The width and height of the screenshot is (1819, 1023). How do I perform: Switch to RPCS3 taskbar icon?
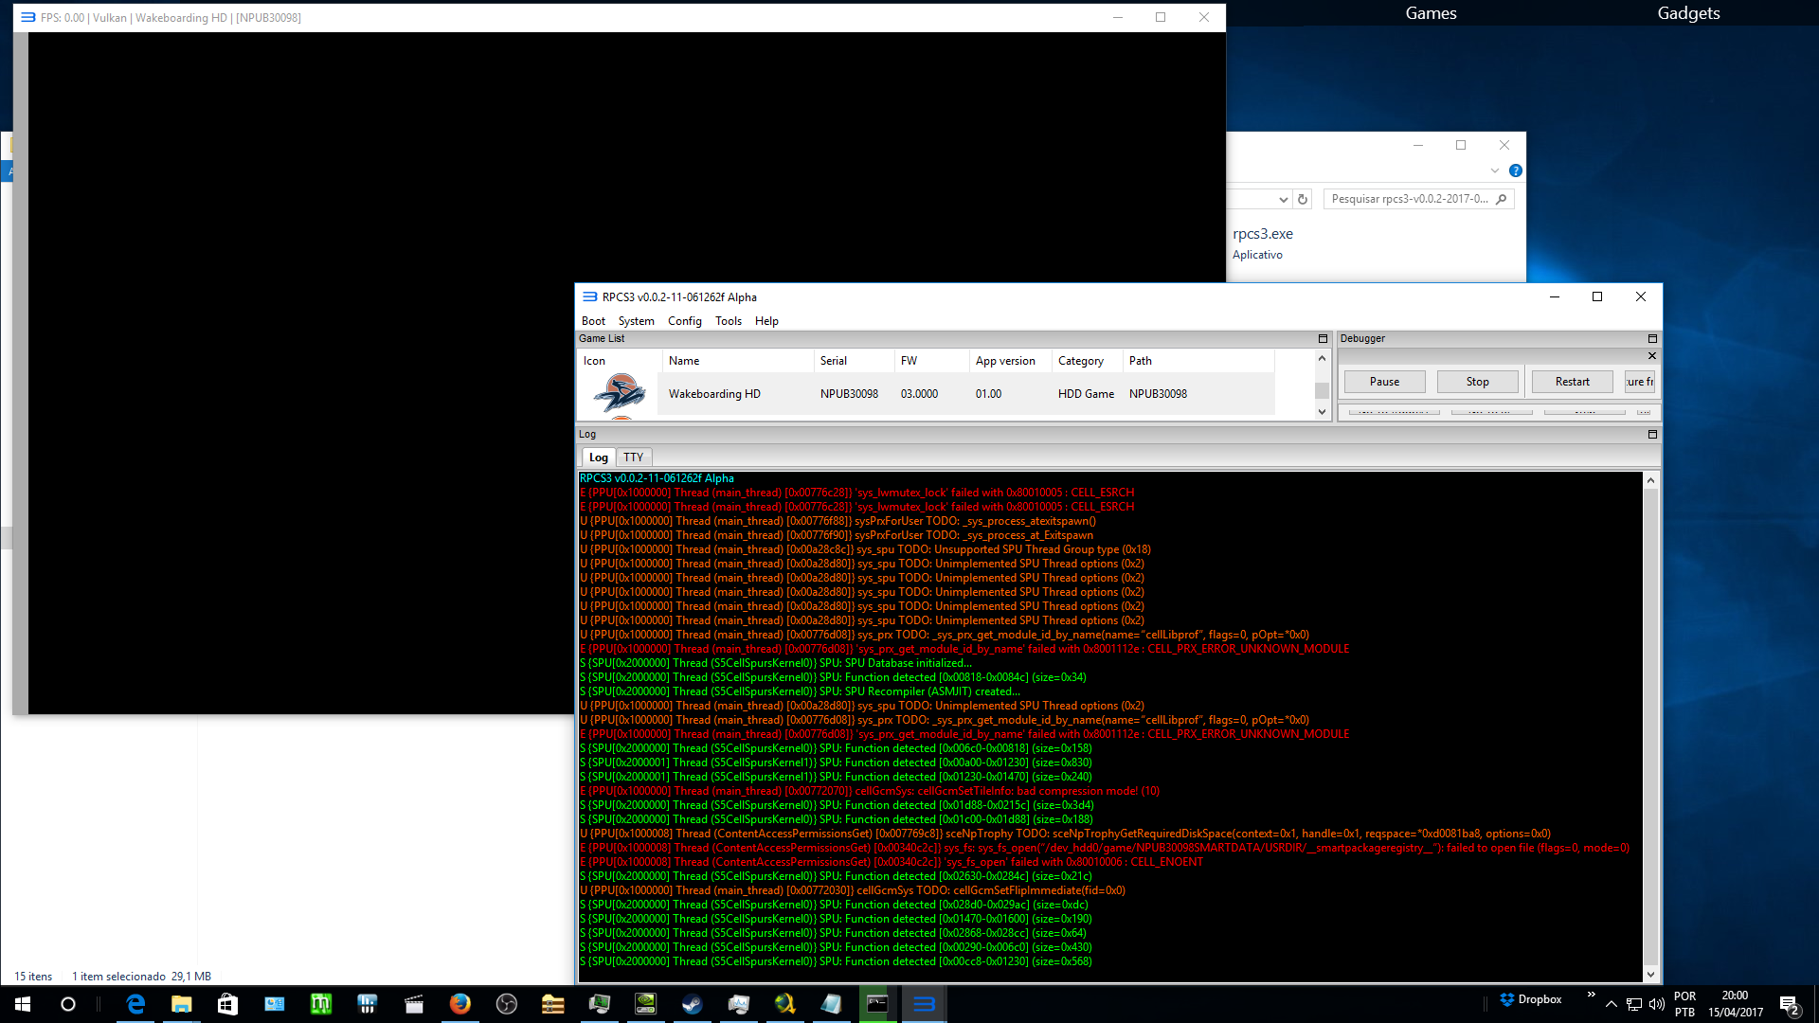[x=924, y=1004]
